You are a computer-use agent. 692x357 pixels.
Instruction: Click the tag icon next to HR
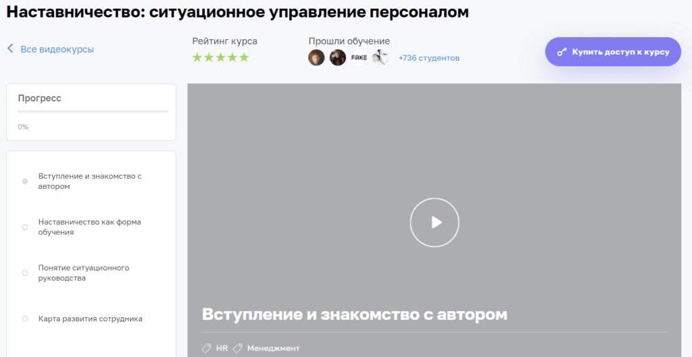coord(207,348)
